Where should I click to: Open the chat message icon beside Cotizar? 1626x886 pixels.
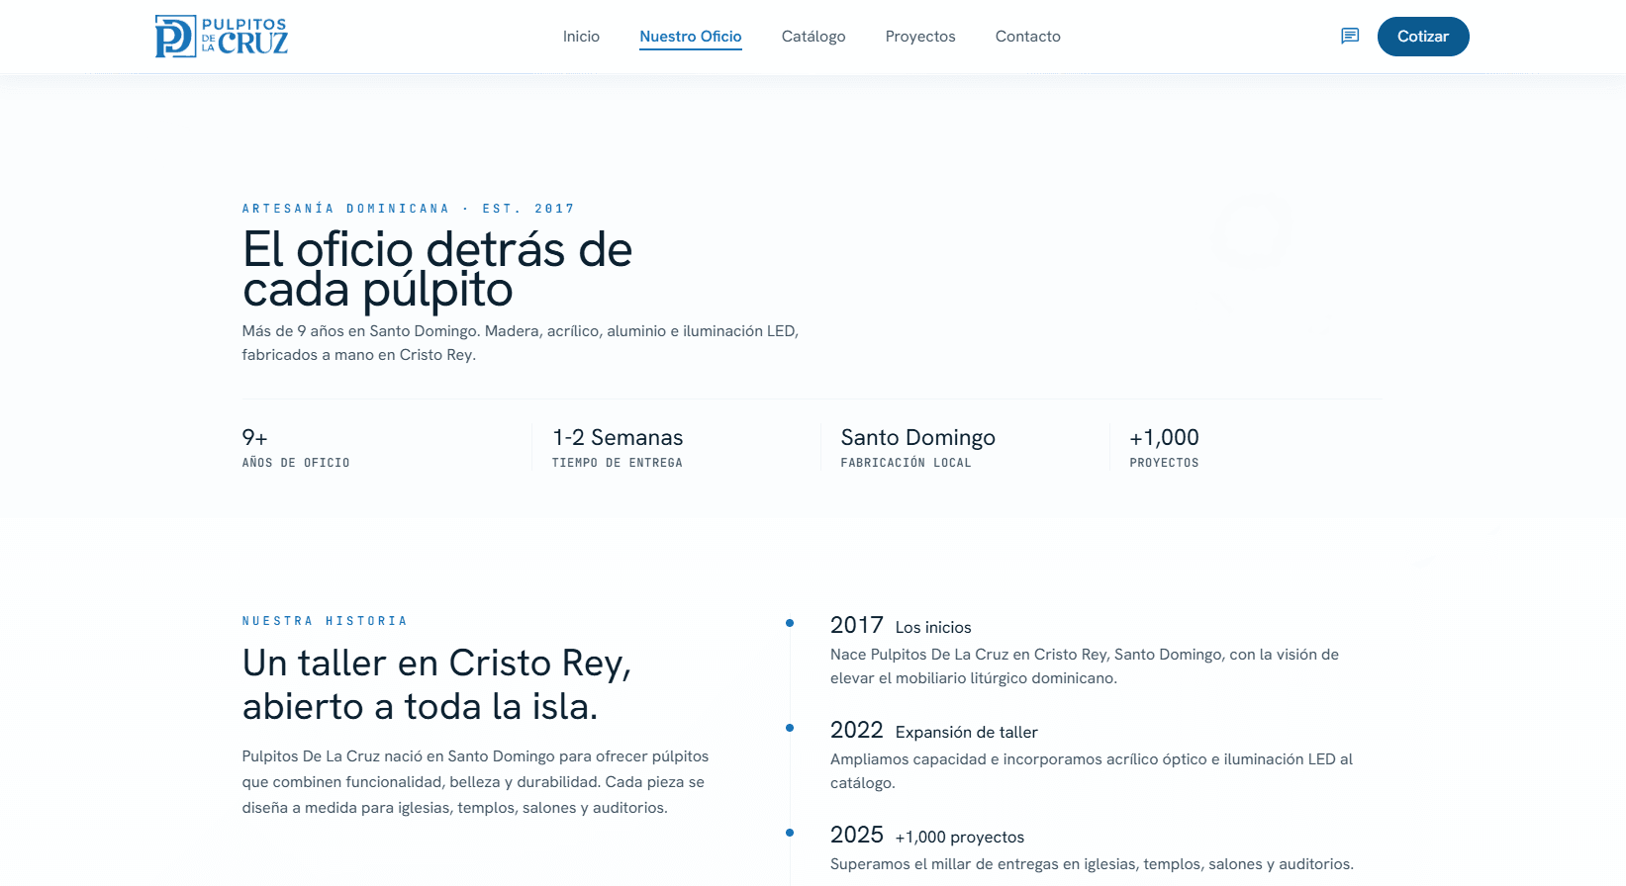click(x=1350, y=37)
